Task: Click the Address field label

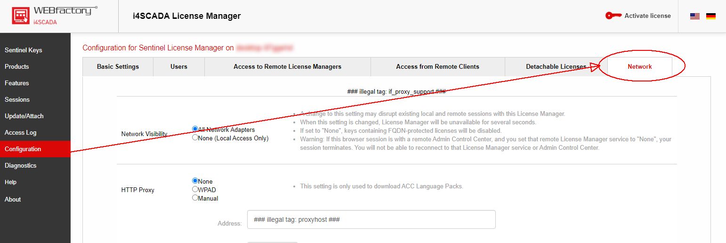Action: tap(229, 223)
